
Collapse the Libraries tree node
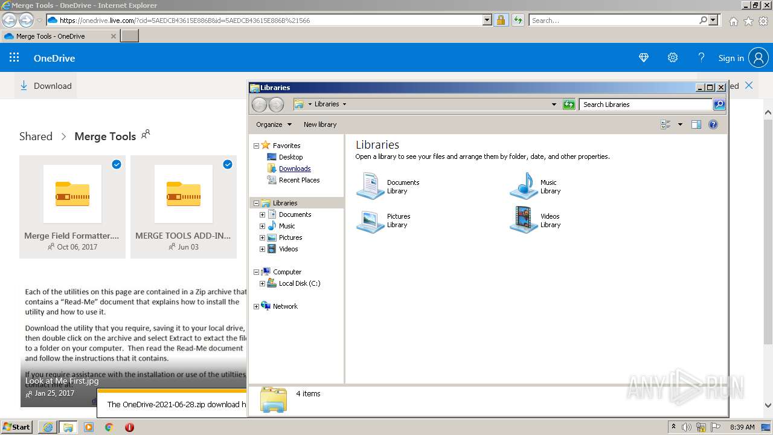pyautogui.click(x=256, y=203)
